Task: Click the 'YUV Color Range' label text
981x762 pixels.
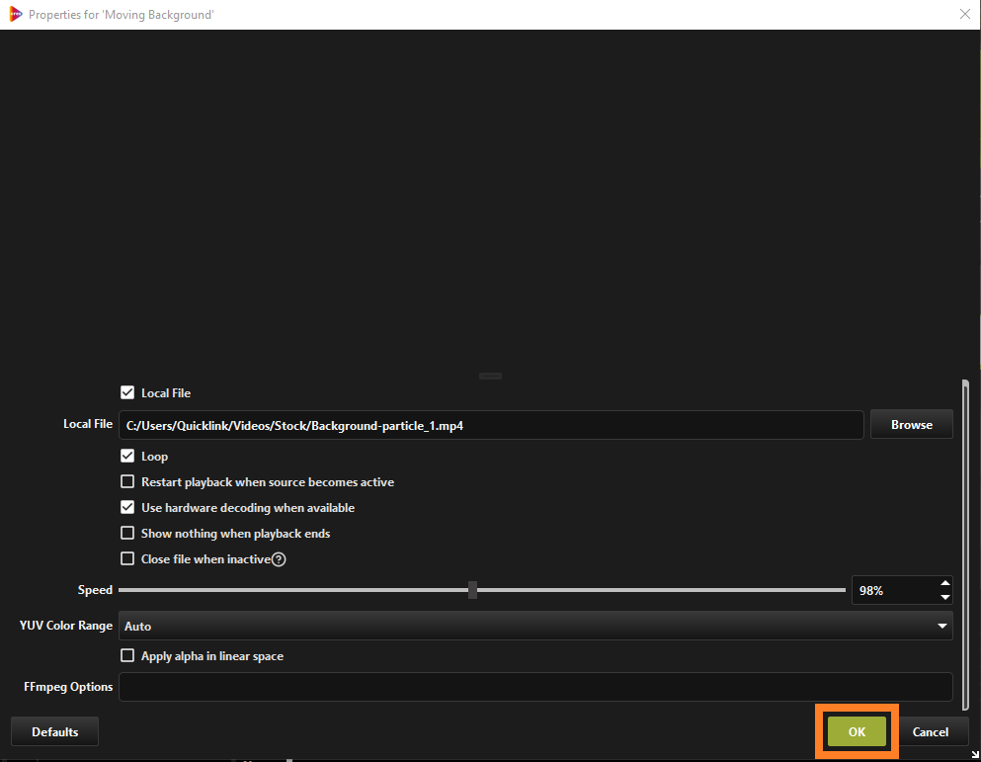Action: 65,626
